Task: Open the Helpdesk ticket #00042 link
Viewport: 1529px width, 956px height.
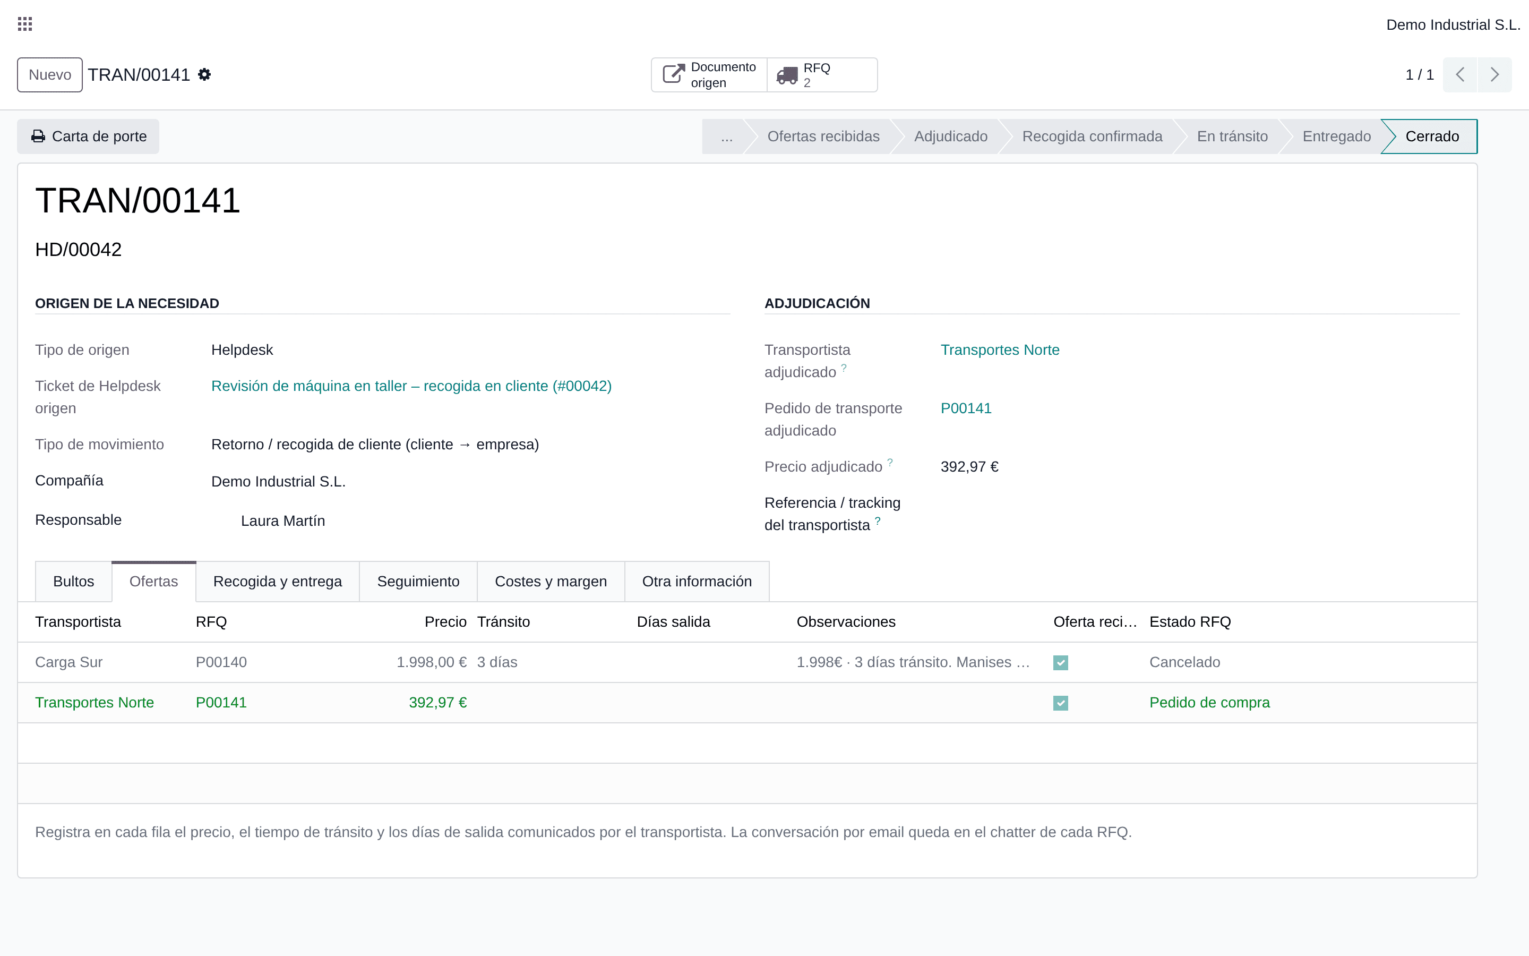Action: point(411,386)
